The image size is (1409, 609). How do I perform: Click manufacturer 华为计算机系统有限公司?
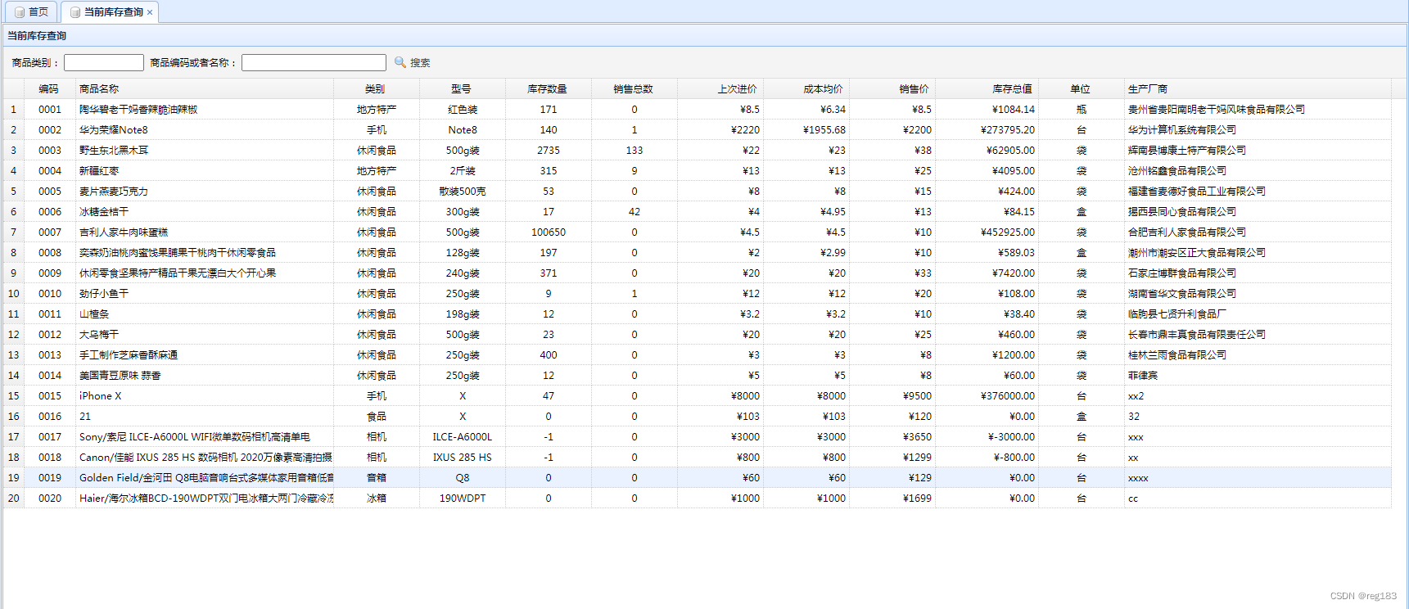click(x=1182, y=129)
